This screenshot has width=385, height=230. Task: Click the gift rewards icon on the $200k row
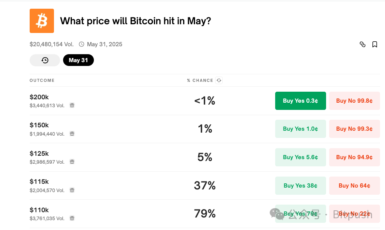72,105
